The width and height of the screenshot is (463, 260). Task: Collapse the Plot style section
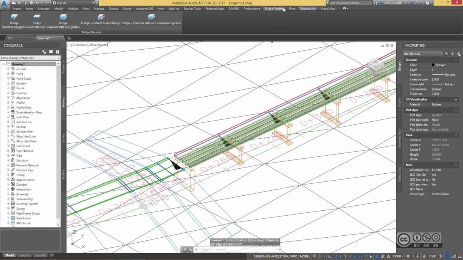pos(456,110)
